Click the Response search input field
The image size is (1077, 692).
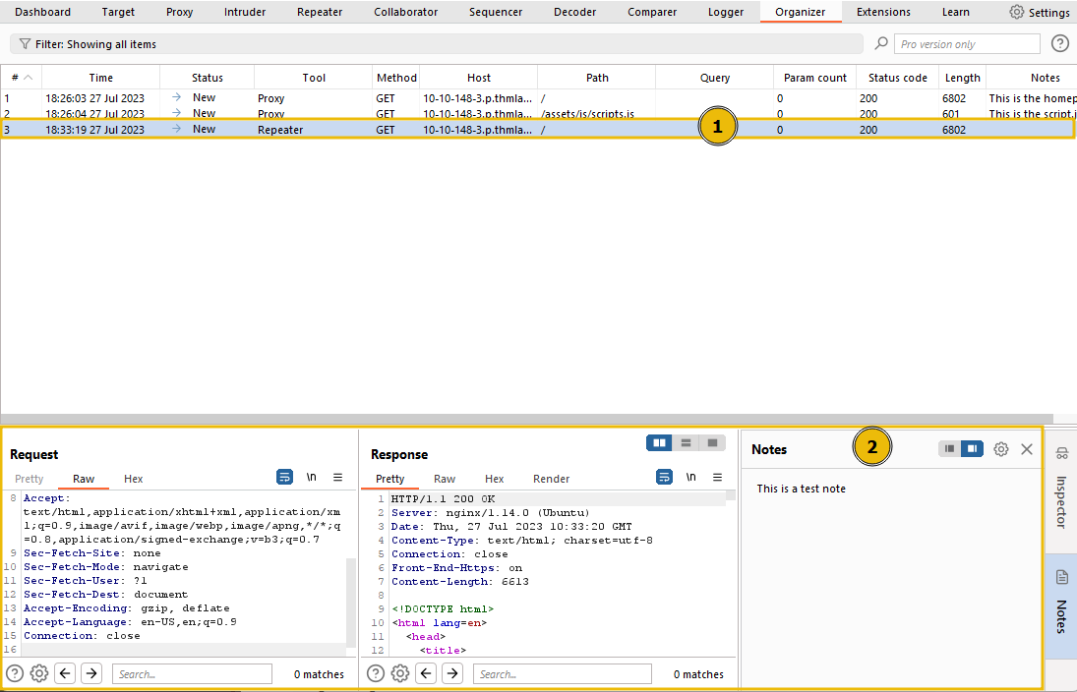point(562,674)
